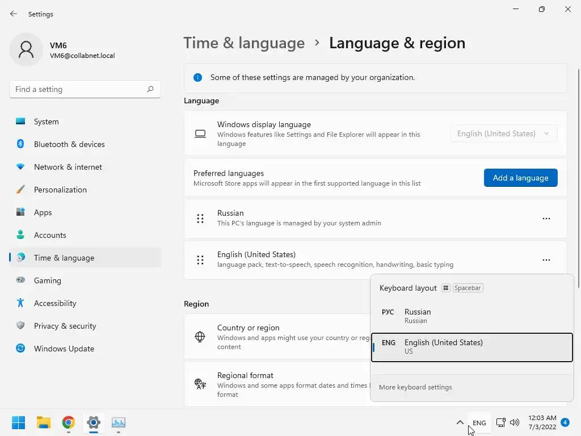Select Time & language in sidebar
The image size is (581, 436).
point(85,258)
